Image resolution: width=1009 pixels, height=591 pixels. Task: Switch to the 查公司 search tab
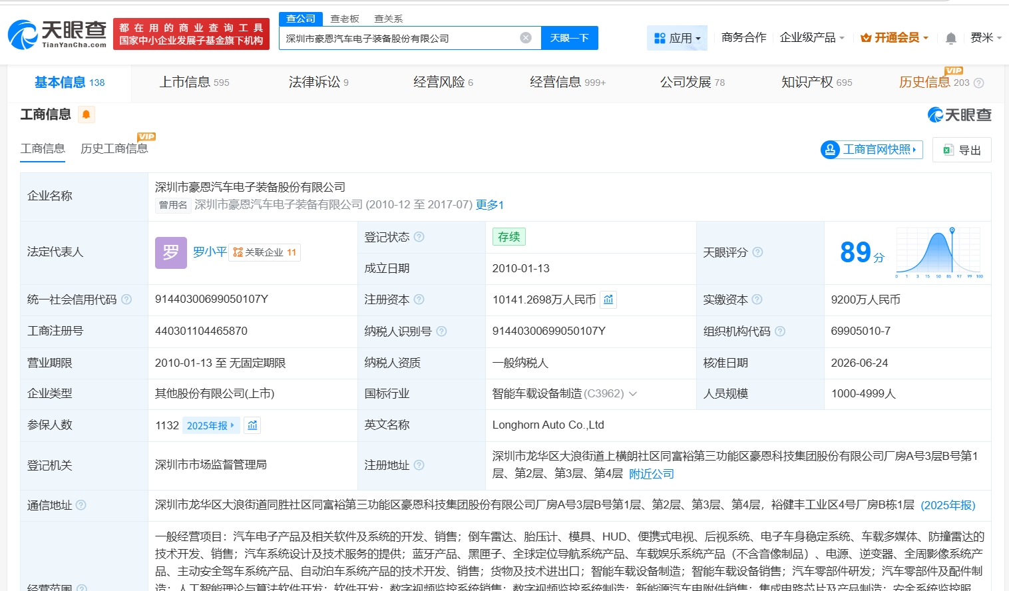pyautogui.click(x=301, y=19)
